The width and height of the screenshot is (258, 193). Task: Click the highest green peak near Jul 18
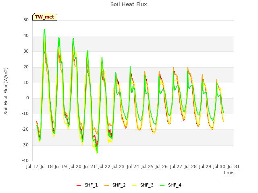tap(45, 29)
